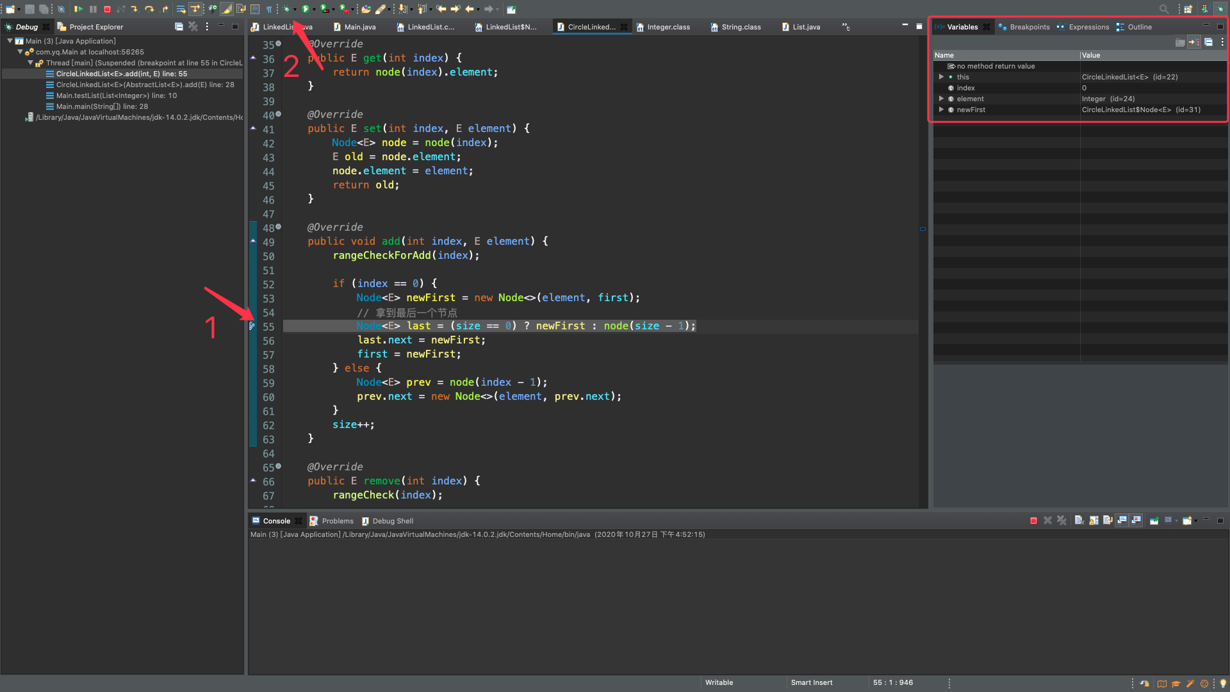Go to Next Annotation icon
1230x692 pixels.
[402, 9]
